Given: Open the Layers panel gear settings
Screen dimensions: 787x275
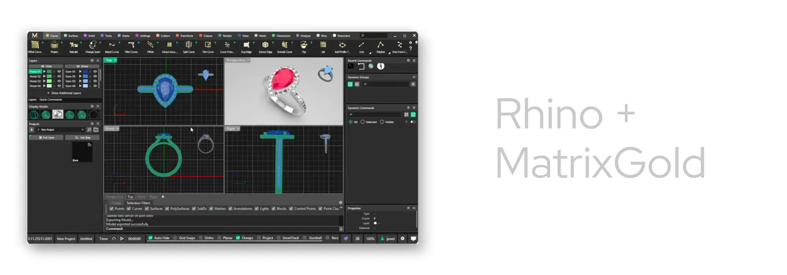Looking at the screenshot, I should click(x=92, y=60).
